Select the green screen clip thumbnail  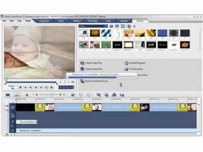pyautogui.click(x=106, y=45)
